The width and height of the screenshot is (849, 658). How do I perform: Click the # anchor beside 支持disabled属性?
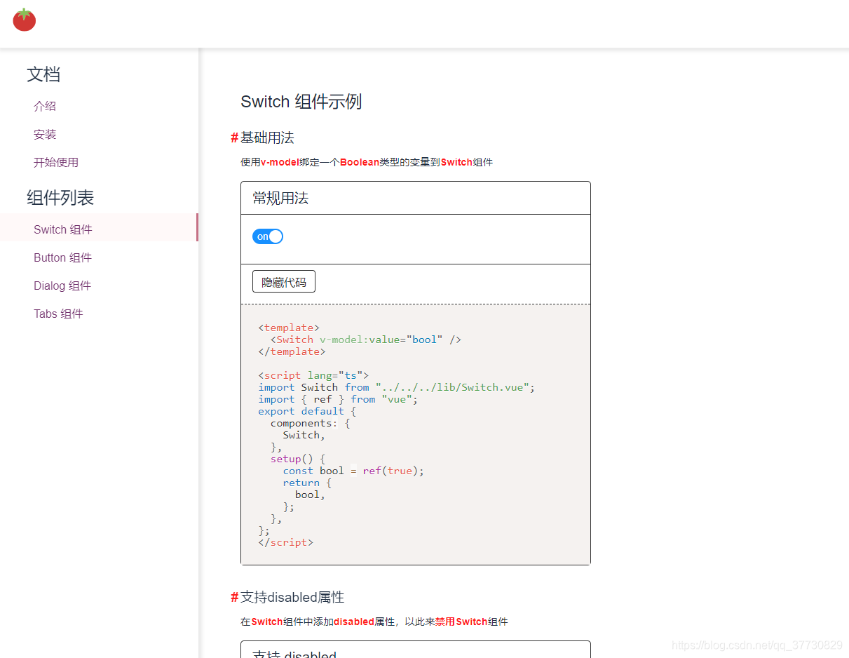(x=234, y=598)
